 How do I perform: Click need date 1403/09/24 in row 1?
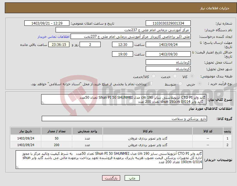(x=26, y=138)
